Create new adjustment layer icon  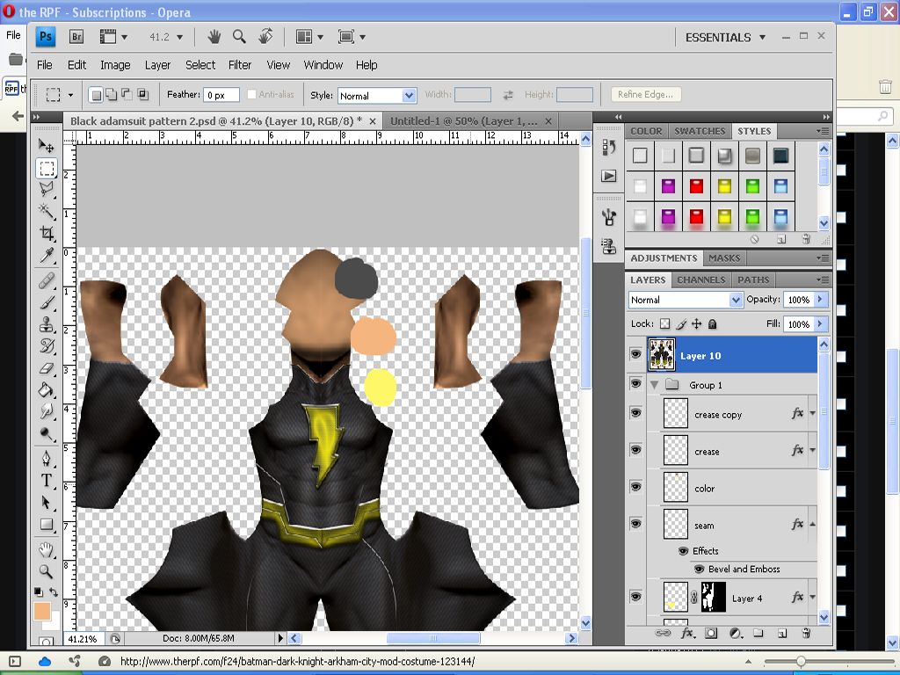[736, 633]
